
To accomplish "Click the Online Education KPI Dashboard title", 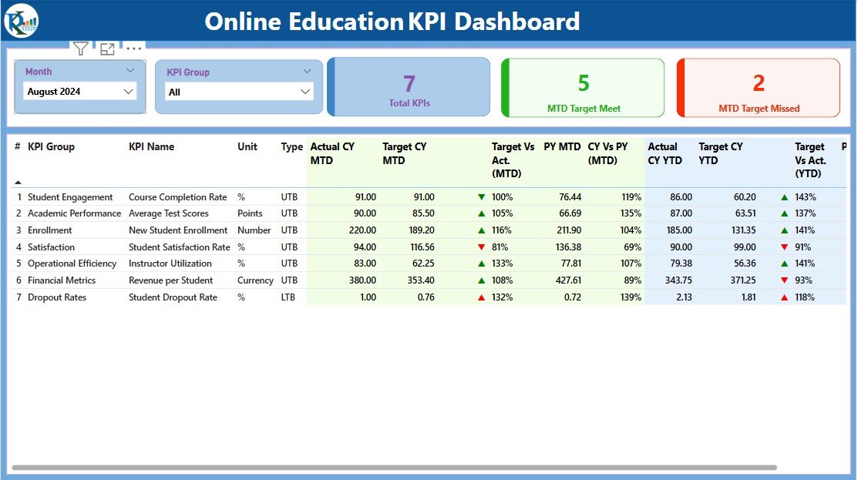I will (392, 22).
